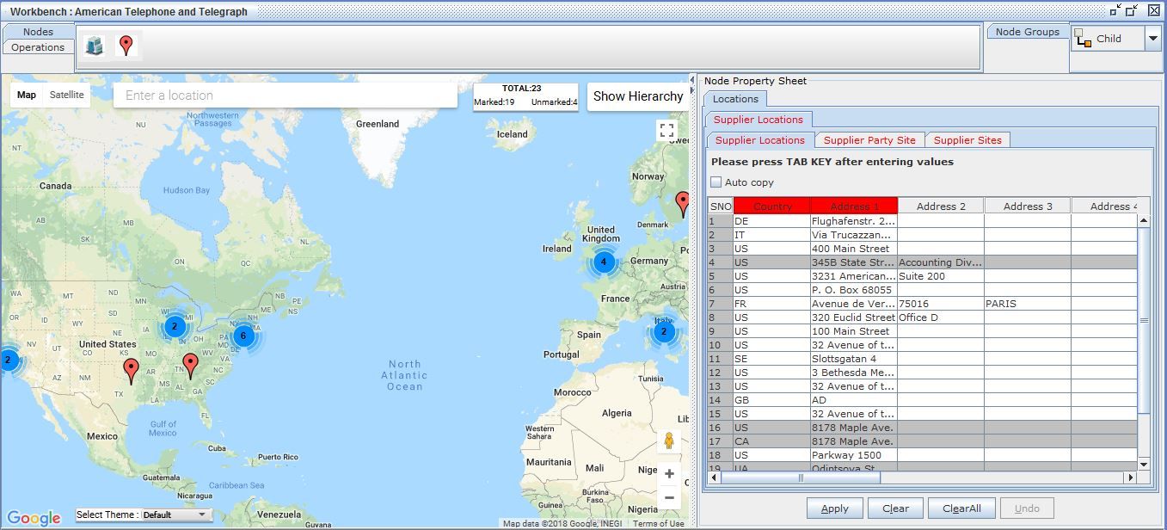Image resolution: width=1167 pixels, height=530 pixels.
Task: Click the Country column header
Action: pyautogui.click(x=771, y=206)
